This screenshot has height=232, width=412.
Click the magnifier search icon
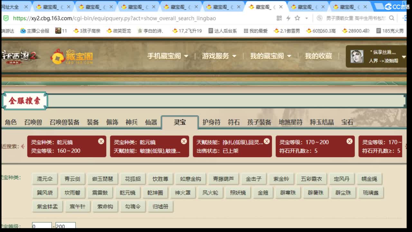392,18
